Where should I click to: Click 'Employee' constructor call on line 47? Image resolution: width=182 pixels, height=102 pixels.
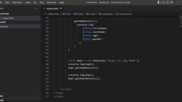coord(99,61)
